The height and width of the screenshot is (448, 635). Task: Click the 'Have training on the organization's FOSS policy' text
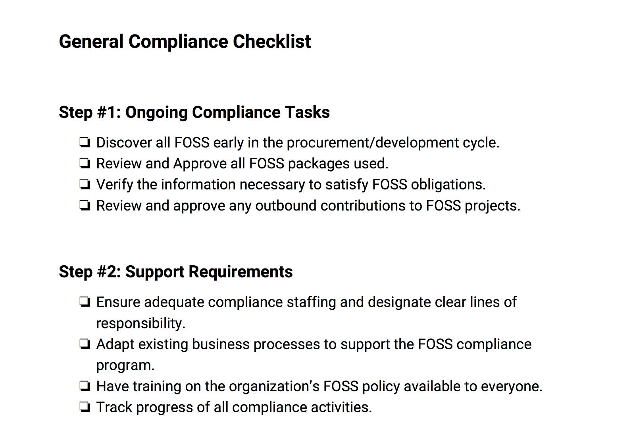(319, 386)
